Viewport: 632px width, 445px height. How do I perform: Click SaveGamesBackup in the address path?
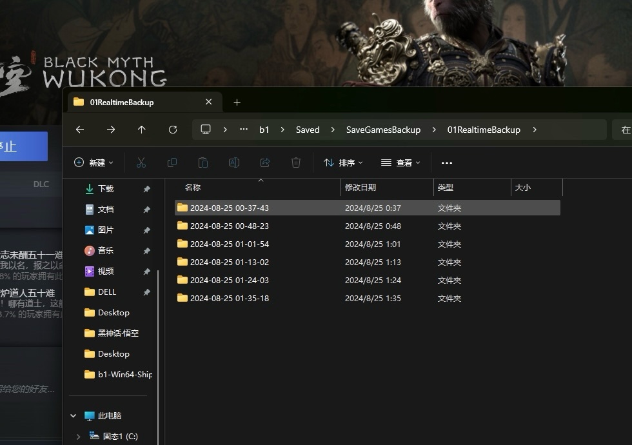tap(383, 130)
